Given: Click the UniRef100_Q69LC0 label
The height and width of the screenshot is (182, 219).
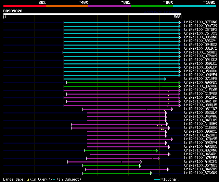Looking at the screenshot, I should click(x=201, y=68).
